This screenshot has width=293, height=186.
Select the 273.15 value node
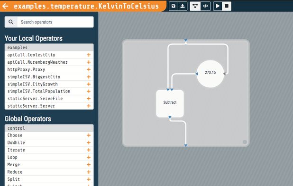coord(210,74)
